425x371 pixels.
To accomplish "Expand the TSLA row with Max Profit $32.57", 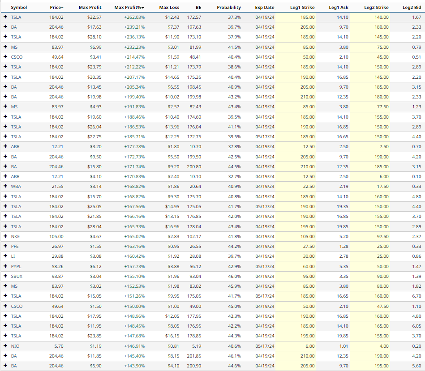I will coord(5,17).
